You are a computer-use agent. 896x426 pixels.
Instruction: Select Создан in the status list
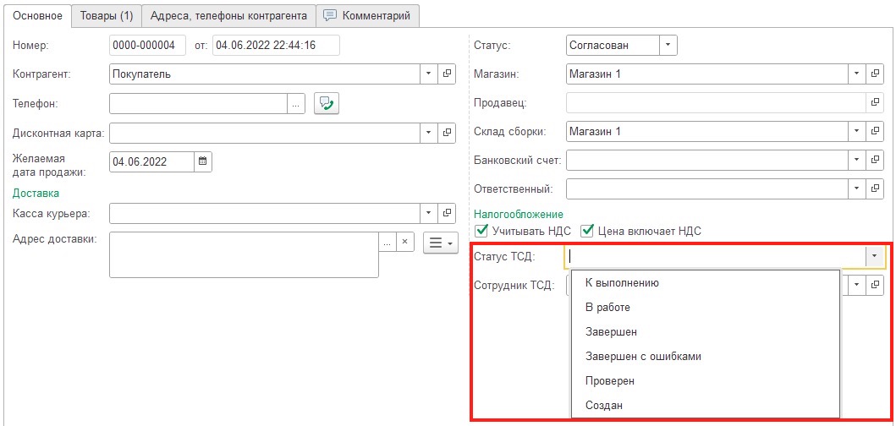point(706,406)
